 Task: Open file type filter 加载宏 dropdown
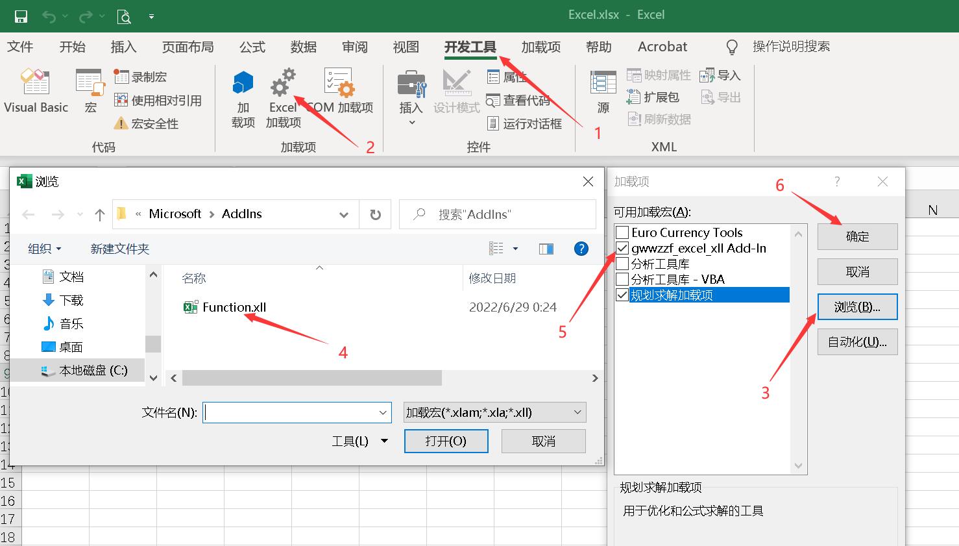(x=494, y=412)
